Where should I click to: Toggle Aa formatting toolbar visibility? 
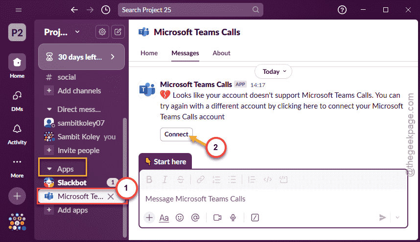164,218
